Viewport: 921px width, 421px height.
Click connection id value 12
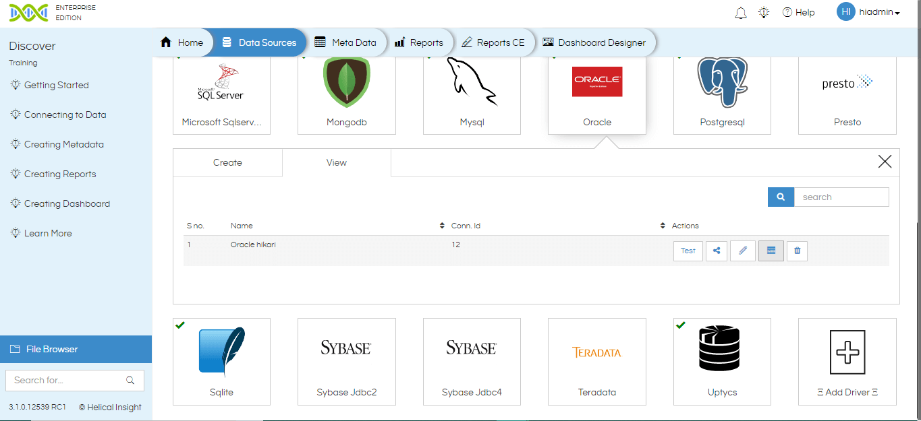pyautogui.click(x=456, y=245)
